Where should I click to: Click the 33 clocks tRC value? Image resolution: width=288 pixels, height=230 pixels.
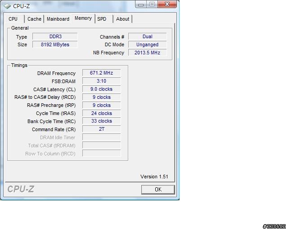(101, 121)
